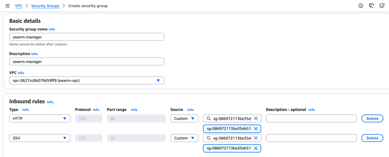Clear the SSH rule source search field
Image resolution: width=389 pixels, height=157 pixels.
coord(256,138)
